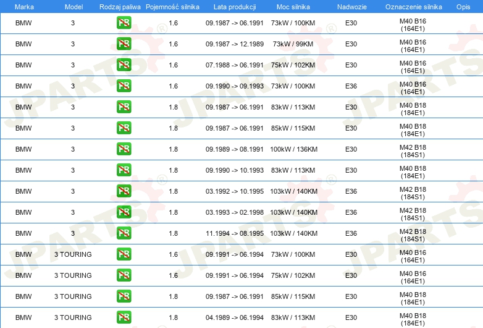Click the E36 body cell in the 09.1990 -> 09.1993 row
The image size is (483, 328).
click(351, 86)
